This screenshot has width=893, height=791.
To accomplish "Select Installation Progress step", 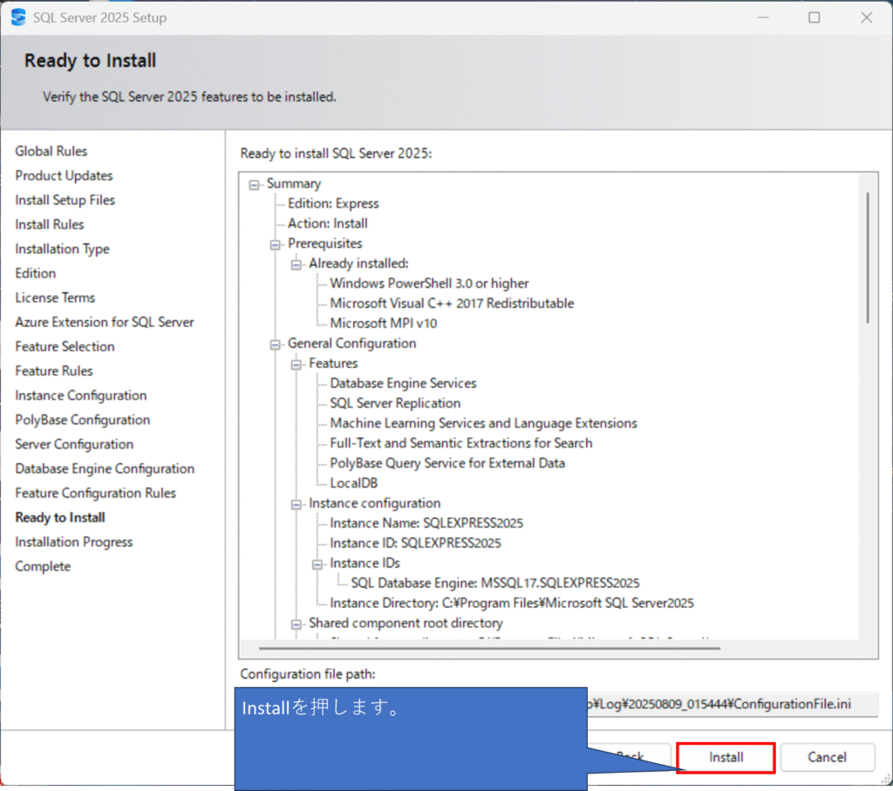I will [x=74, y=542].
